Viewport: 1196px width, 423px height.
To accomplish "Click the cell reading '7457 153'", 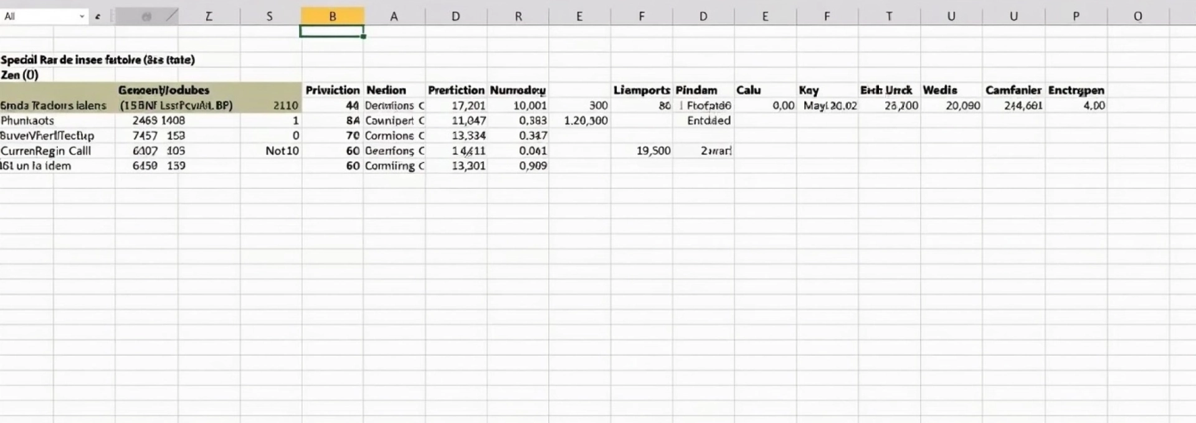I will (x=159, y=136).
